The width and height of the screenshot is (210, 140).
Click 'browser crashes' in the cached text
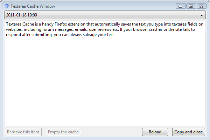point(152,30)
